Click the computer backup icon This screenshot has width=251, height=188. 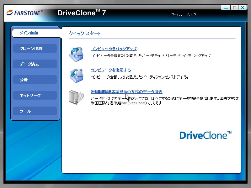coord(76,54)
